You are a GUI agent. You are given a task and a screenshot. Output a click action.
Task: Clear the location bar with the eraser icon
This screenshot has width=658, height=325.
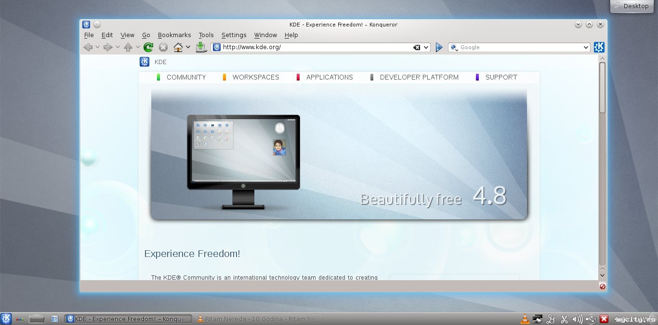417,47
